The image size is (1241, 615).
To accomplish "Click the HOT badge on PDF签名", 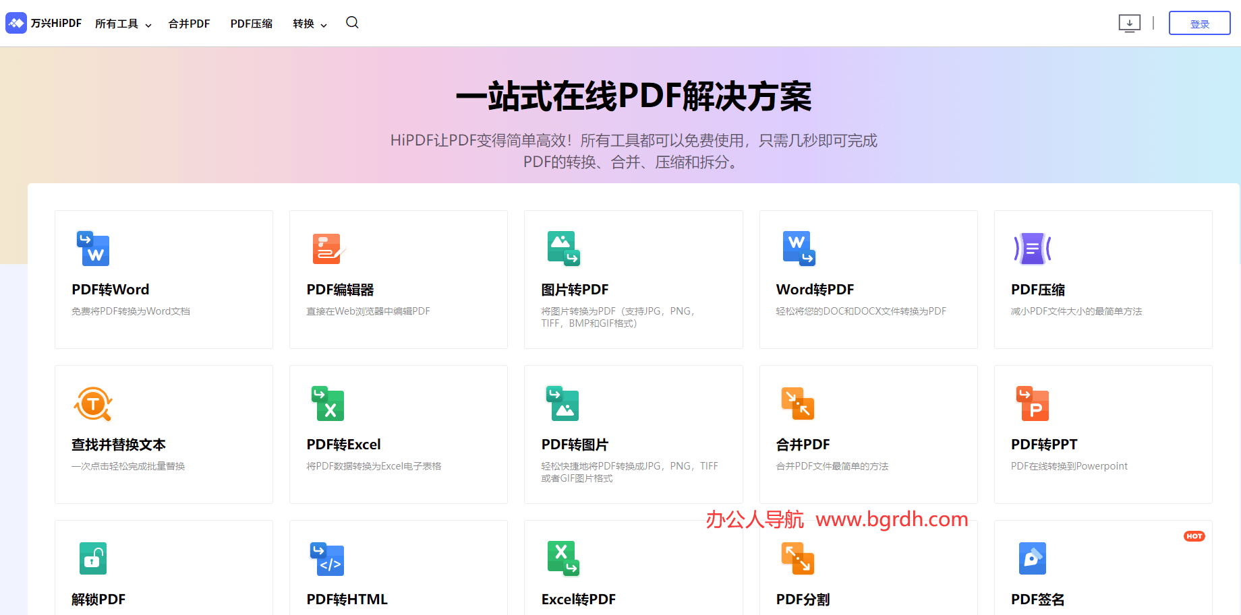I will tap(1194, 536).
